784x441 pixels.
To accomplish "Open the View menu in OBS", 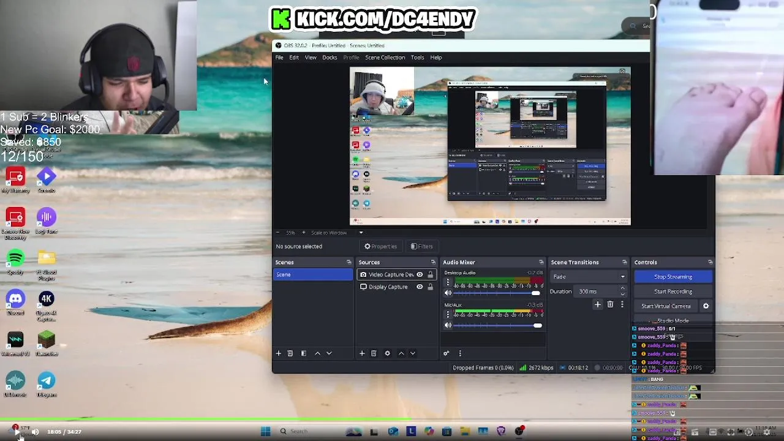I will point(311,58).
